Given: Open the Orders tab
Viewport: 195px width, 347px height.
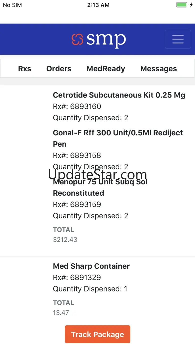Looking at the screenshot, I should click(x=59, y=69).
